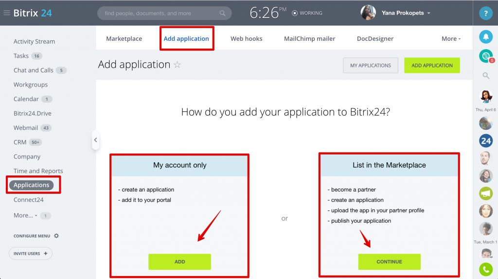This screenshot has width=498, height=279.
Task: Open Tasks in the left menu
Action: click(x=21, y=56)
